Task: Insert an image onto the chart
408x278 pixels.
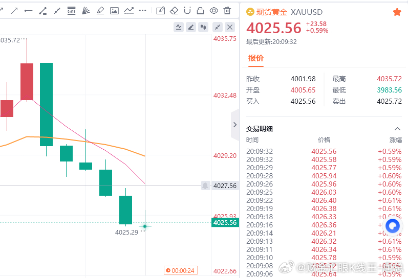Action: tap(114, 11)
